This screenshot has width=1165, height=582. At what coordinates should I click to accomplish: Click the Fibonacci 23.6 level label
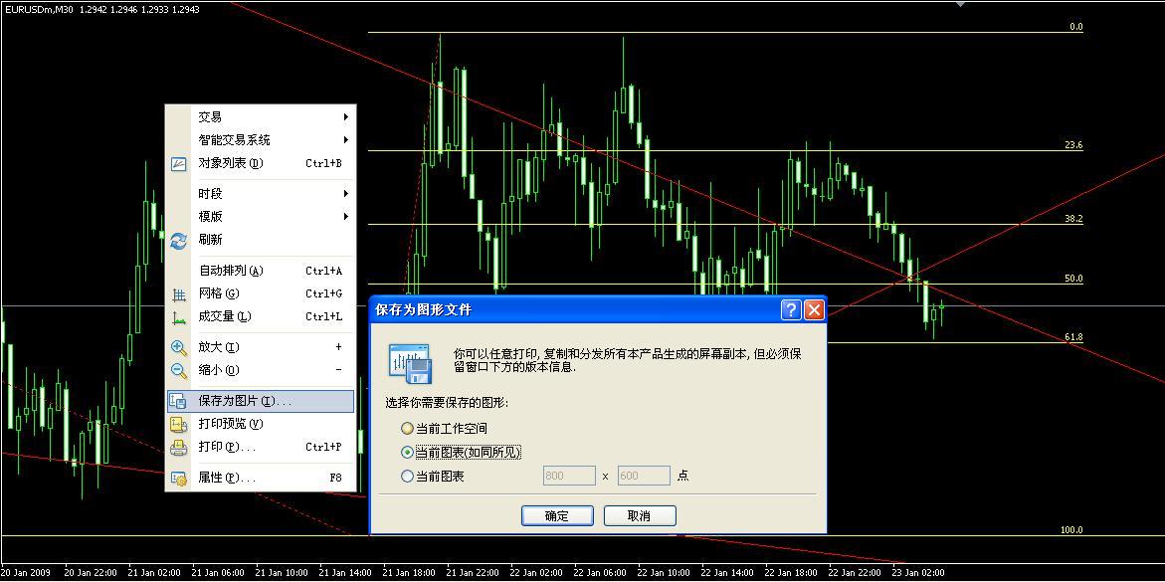click(x=1073, y=145)
